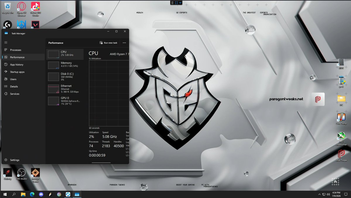Select the GPU 0 performance item
The height and width of the screenshot is (198, 351).
tap(65, 101)
